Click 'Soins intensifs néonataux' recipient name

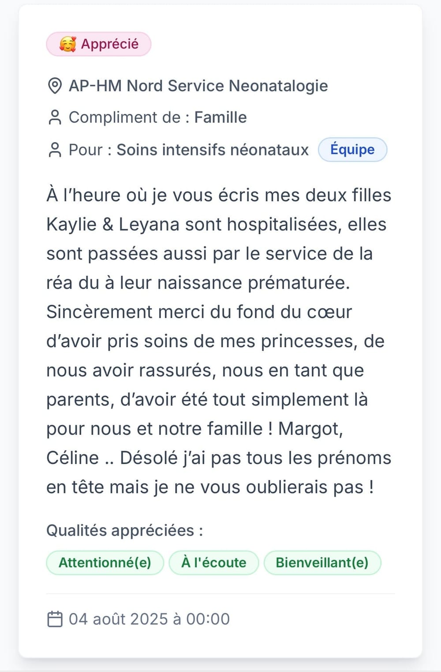(213, 150)
